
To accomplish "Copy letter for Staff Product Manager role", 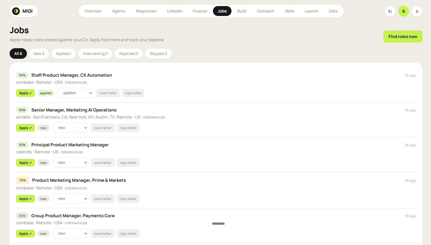I will pos(133,93).
